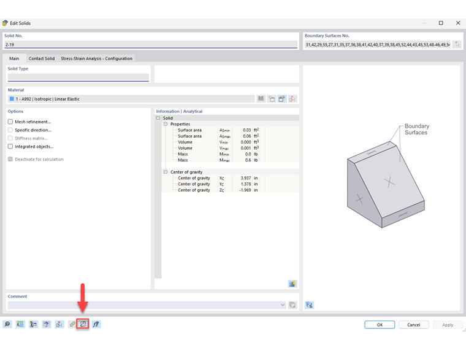Select the Mass Mmin row

(x=231, y=154)
